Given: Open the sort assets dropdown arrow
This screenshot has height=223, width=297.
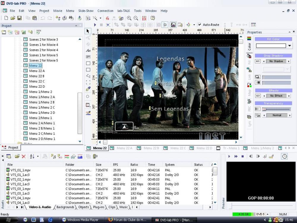Looking at the screenshot, I should (37, 156).
